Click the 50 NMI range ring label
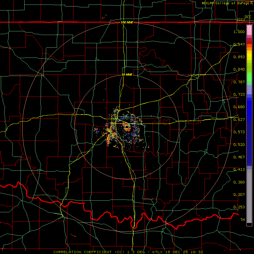This screenshot has height=254, width=254. [x=127, y=75]
